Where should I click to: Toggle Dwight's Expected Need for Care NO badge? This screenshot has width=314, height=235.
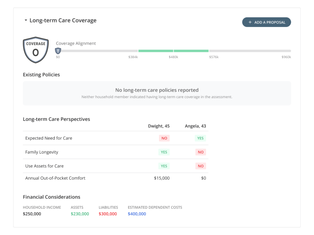click(x=164, y=138)
